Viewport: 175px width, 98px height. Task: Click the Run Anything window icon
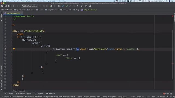(x=86, y=6)
